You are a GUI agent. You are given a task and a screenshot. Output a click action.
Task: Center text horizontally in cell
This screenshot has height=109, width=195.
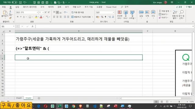click(x=57, y=17)
